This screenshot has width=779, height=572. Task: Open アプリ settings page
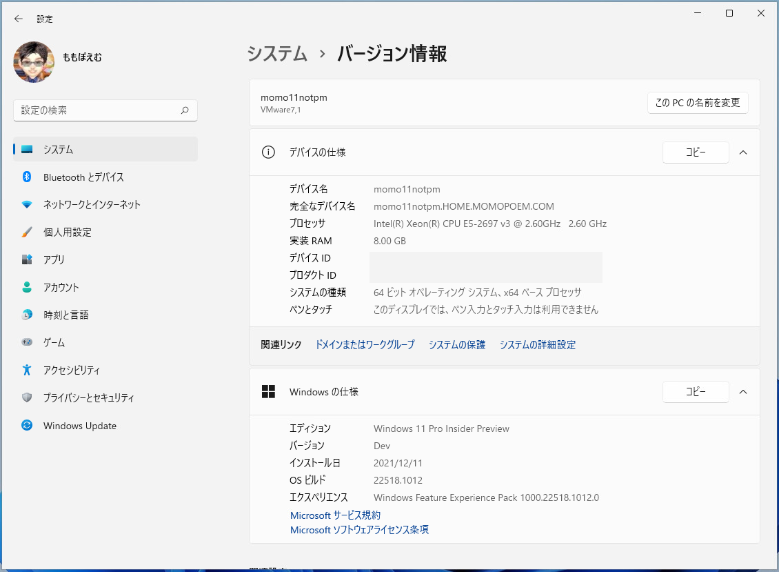coord(105,259)
